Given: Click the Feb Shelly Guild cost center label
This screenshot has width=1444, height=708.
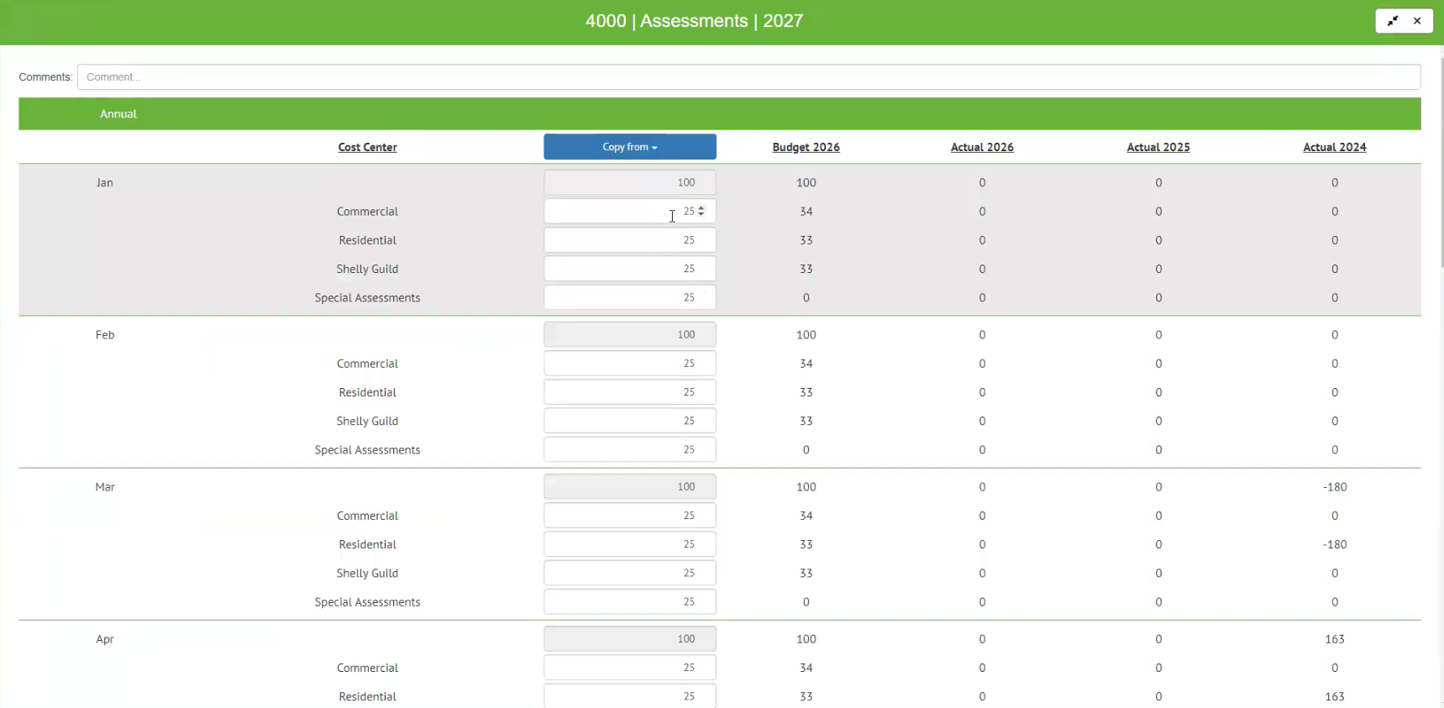Looking at the screenshot, I should 367,421.
